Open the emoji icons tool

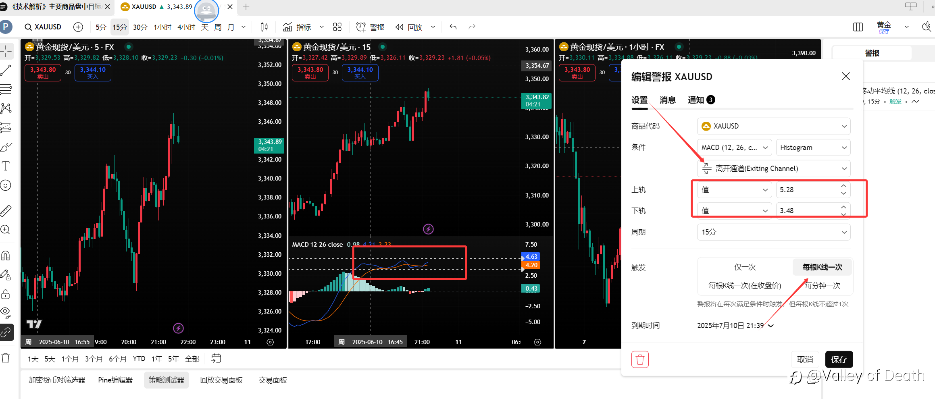point(6,185)
